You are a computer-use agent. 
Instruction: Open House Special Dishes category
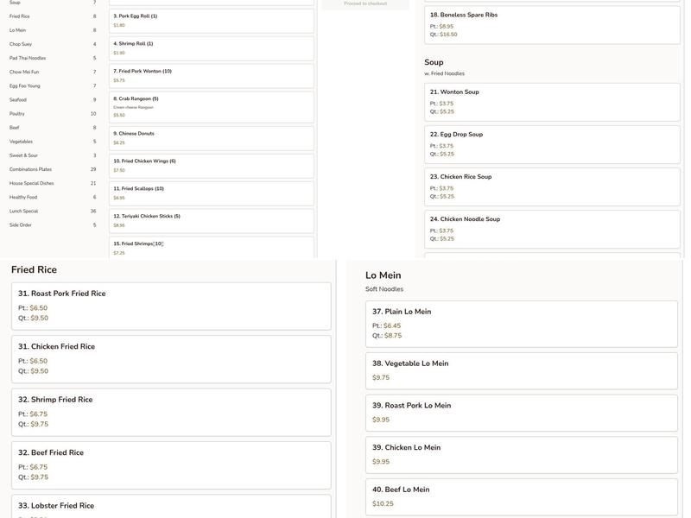[x=31, y=183]
